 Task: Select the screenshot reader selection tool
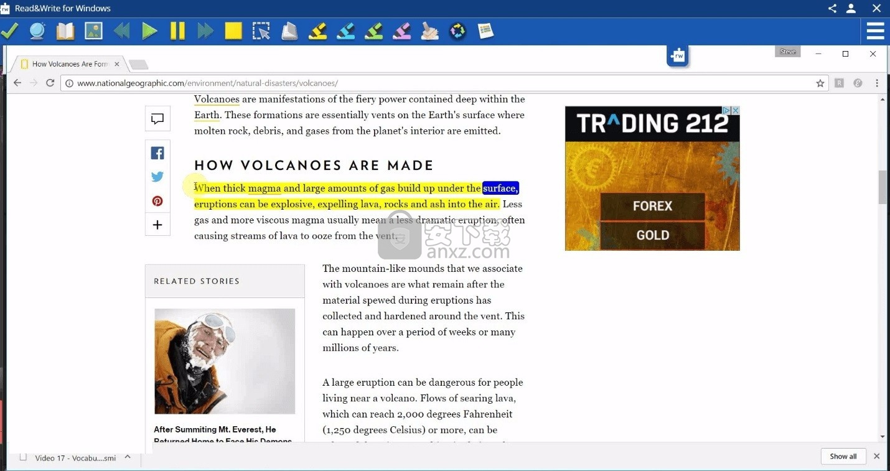(261, 30)
